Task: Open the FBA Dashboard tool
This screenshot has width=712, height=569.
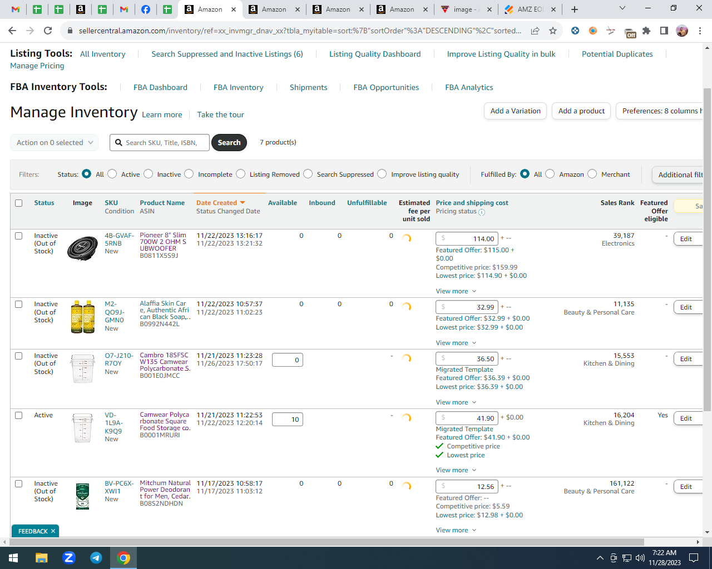Action: point(160,87)
